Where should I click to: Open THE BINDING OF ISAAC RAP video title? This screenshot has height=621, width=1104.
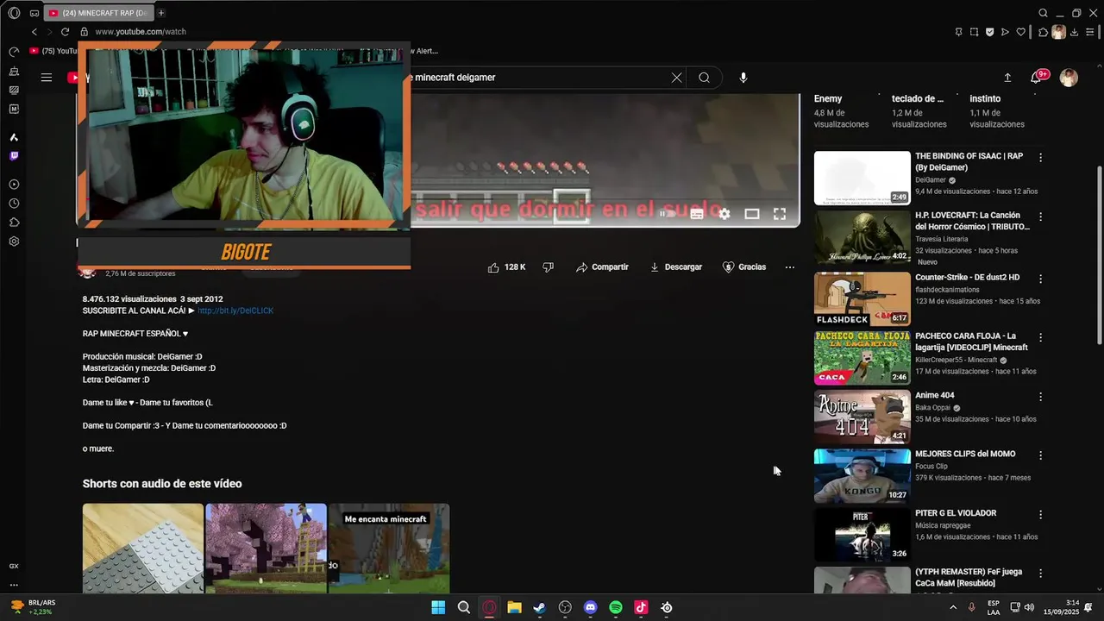pyautogui.click(x=969, y=161)
